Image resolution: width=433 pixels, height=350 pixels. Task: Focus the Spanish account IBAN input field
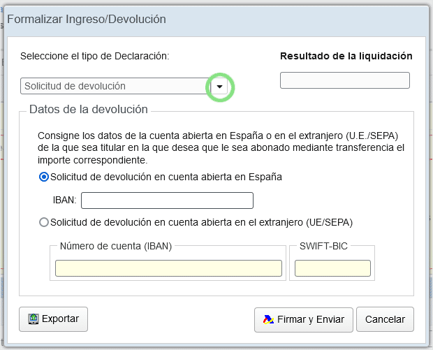167,200
